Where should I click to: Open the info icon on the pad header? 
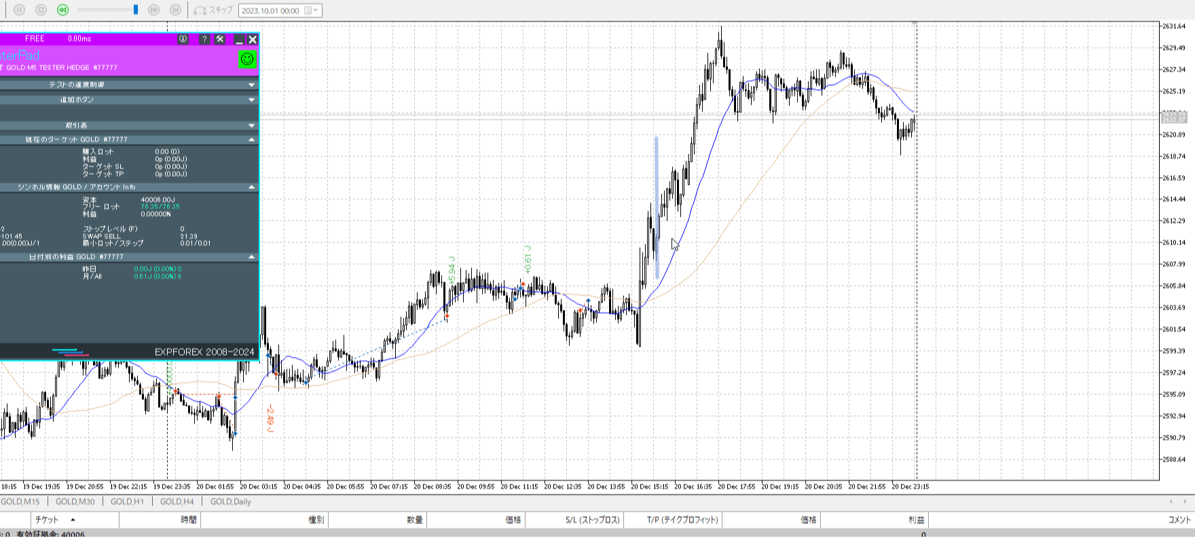click(x=183, y=39)
